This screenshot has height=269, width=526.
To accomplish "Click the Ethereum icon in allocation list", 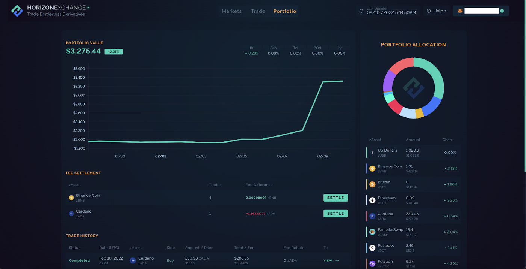I will [372, 200].
